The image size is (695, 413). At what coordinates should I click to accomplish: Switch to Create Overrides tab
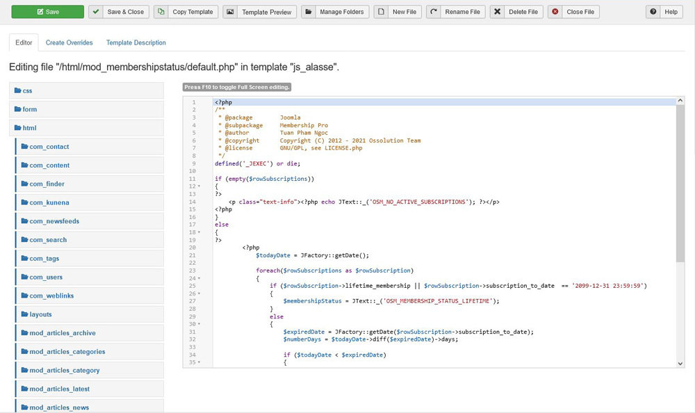69,42
